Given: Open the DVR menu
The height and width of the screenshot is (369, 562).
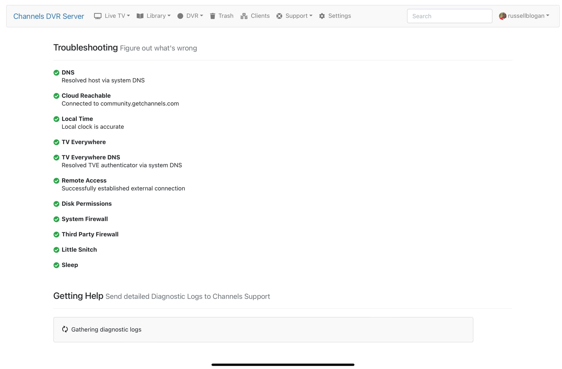Looking at the screenshot, I should pos(194,16).
